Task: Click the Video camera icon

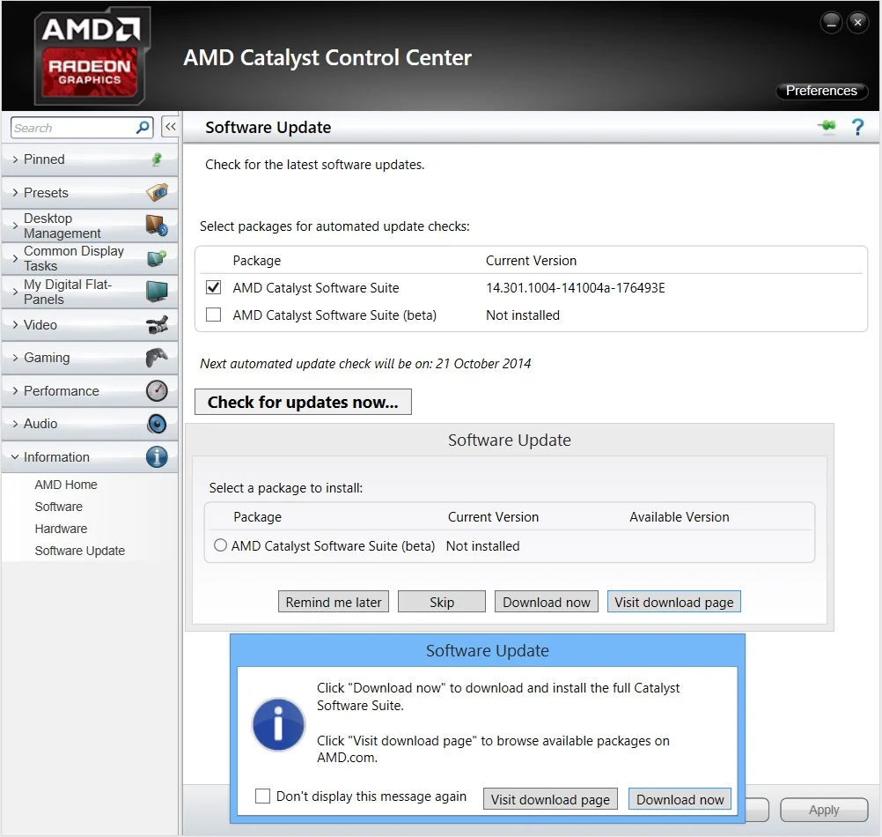Action: [x=157, y=325]
